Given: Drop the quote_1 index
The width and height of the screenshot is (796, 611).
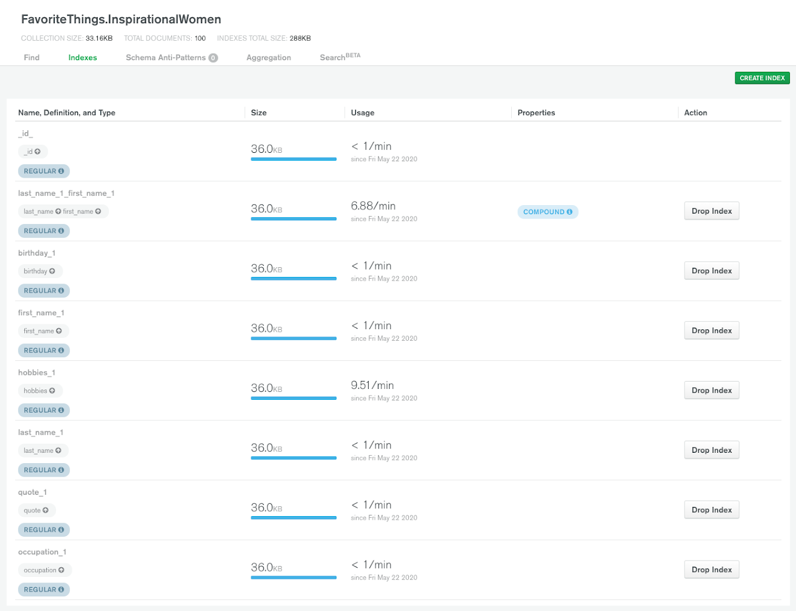Looking at the screenshot, I should [x=711, y=510].
